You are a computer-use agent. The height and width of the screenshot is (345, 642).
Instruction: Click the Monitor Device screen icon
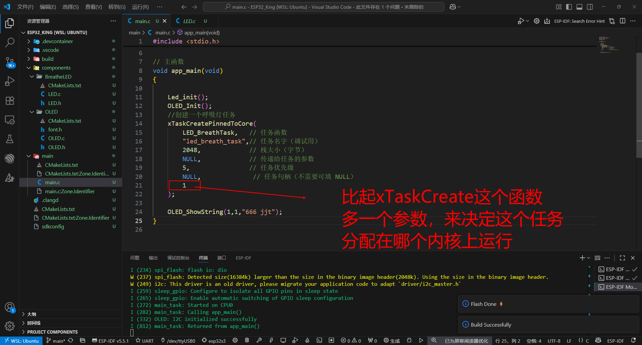pyautogui.click(x=283, y=340)
